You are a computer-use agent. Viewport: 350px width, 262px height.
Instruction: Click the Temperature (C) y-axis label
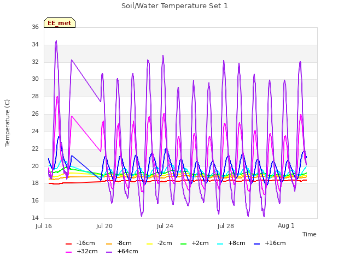click(x=7, y=123)
